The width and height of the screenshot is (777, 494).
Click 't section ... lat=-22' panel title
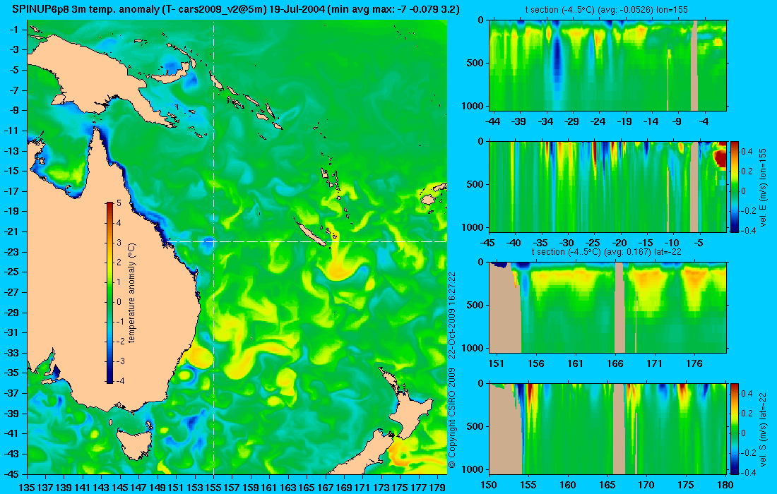(607, 251)
